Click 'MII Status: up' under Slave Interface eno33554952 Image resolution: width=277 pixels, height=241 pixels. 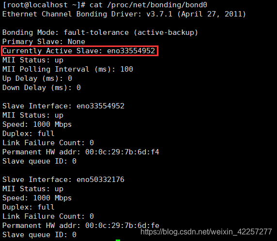pyautogui.click(x=32, y=115)
